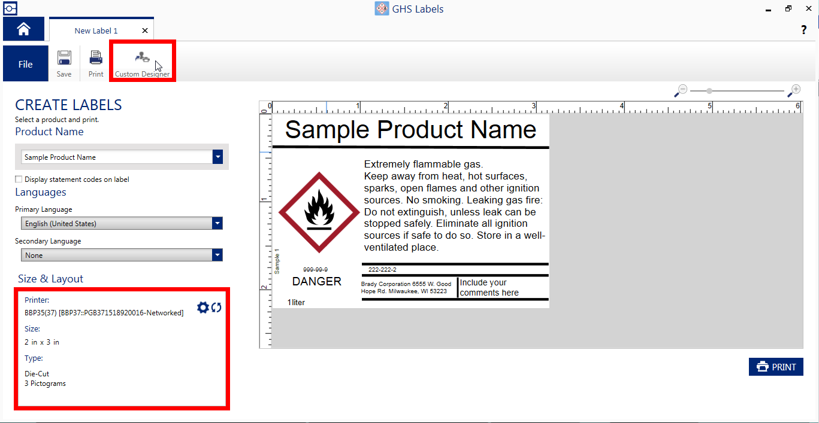The height and width of the screenshot is (423, 819).
Task: Open the help question mark
Action: tap(803, 30)
